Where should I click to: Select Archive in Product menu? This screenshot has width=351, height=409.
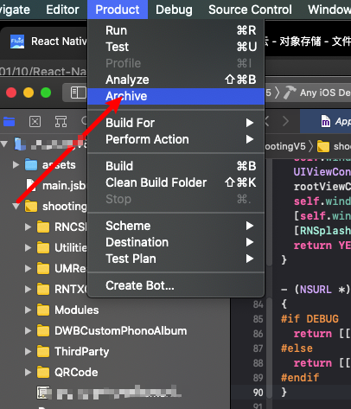pyautogui.click(x=175, y=96)
